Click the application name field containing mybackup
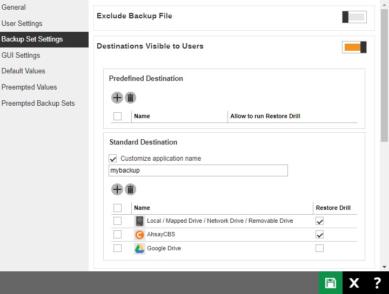This screenshot has height=294, width=389. tap(198, 170)
